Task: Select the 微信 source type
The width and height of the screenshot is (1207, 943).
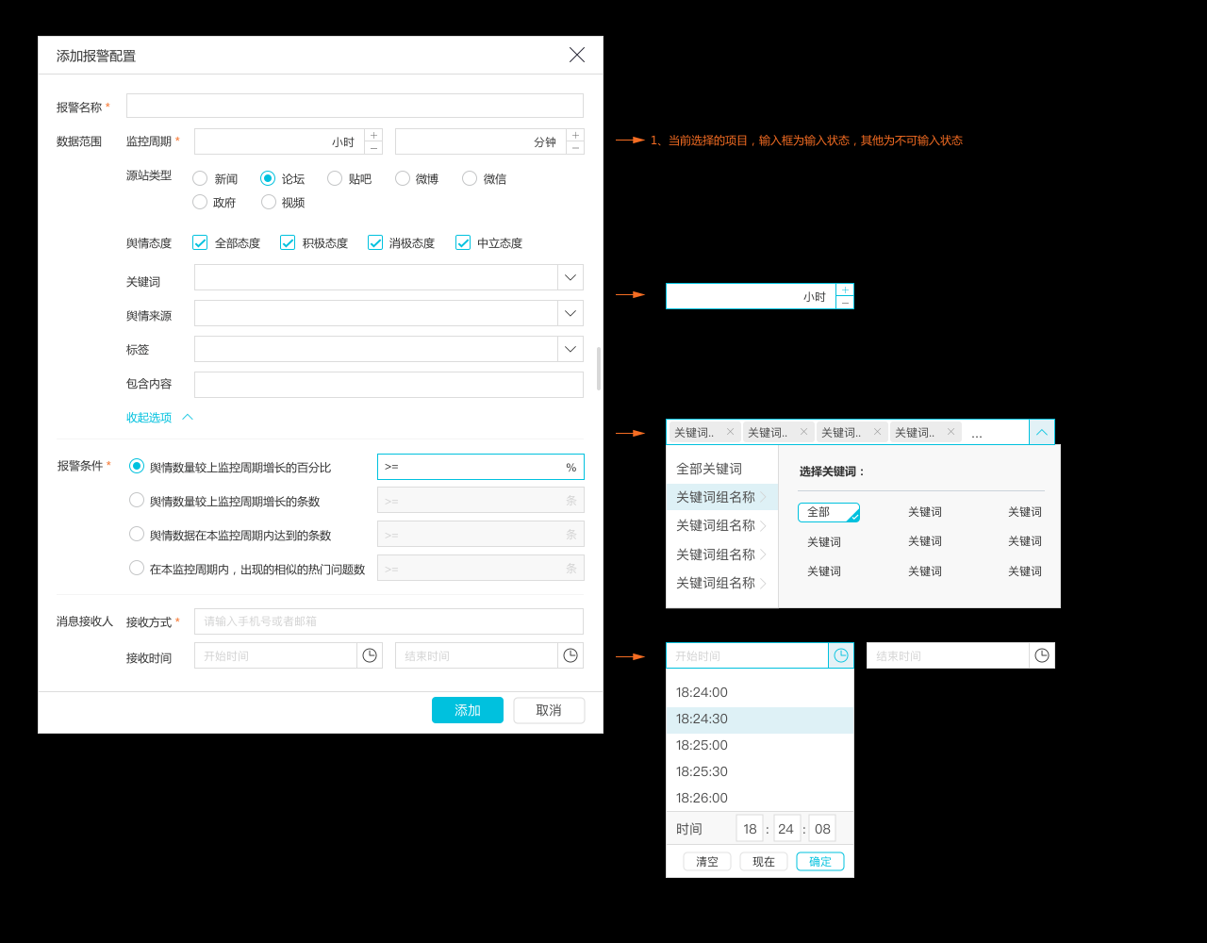Action: pos(470,178)
